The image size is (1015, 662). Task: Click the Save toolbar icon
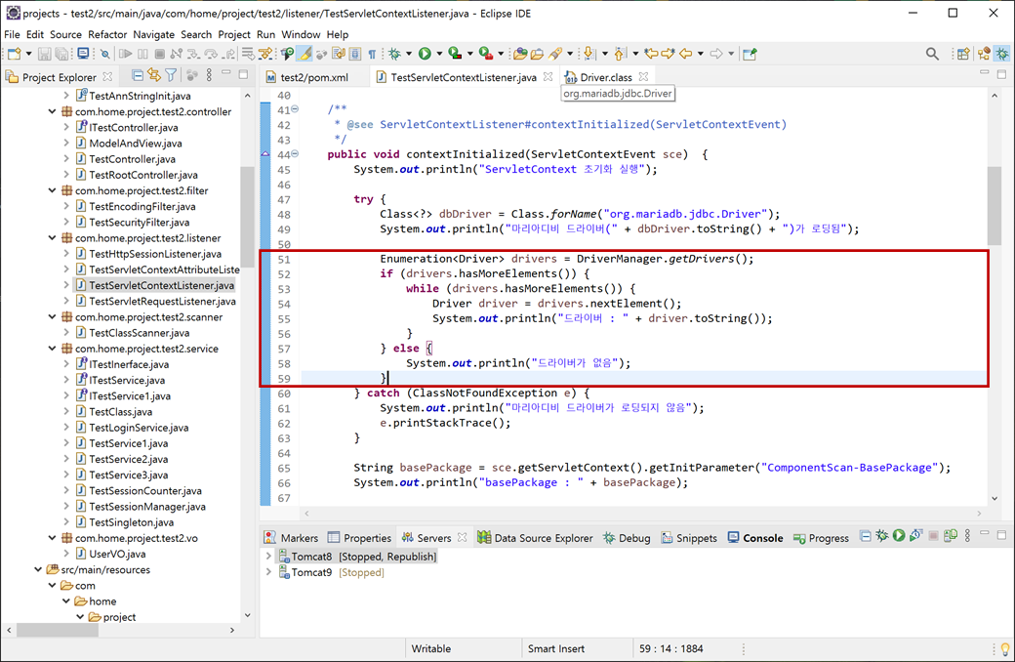point(45,54)
